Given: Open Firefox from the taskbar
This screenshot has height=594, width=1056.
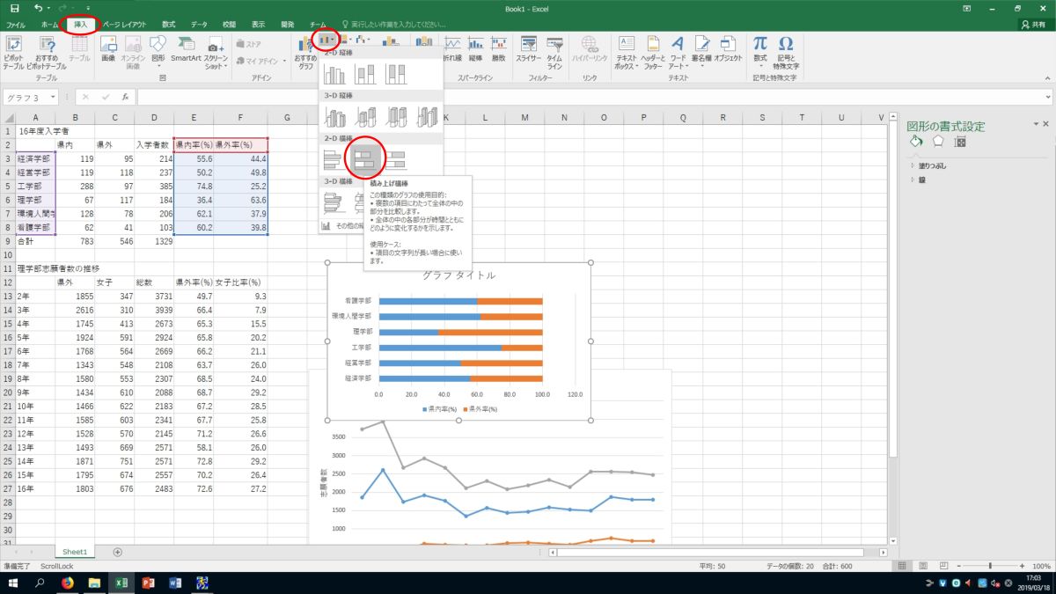Looking at the screenshot, I should pos(68,583).
